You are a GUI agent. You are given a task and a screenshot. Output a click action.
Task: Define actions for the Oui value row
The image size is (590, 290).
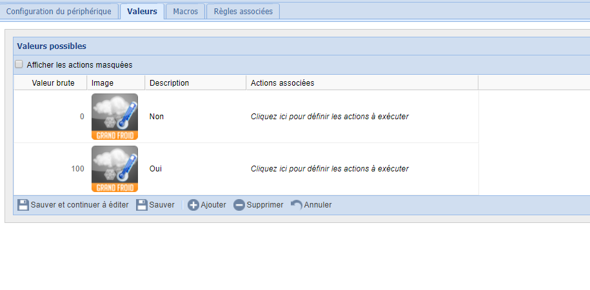click(329, 169)
